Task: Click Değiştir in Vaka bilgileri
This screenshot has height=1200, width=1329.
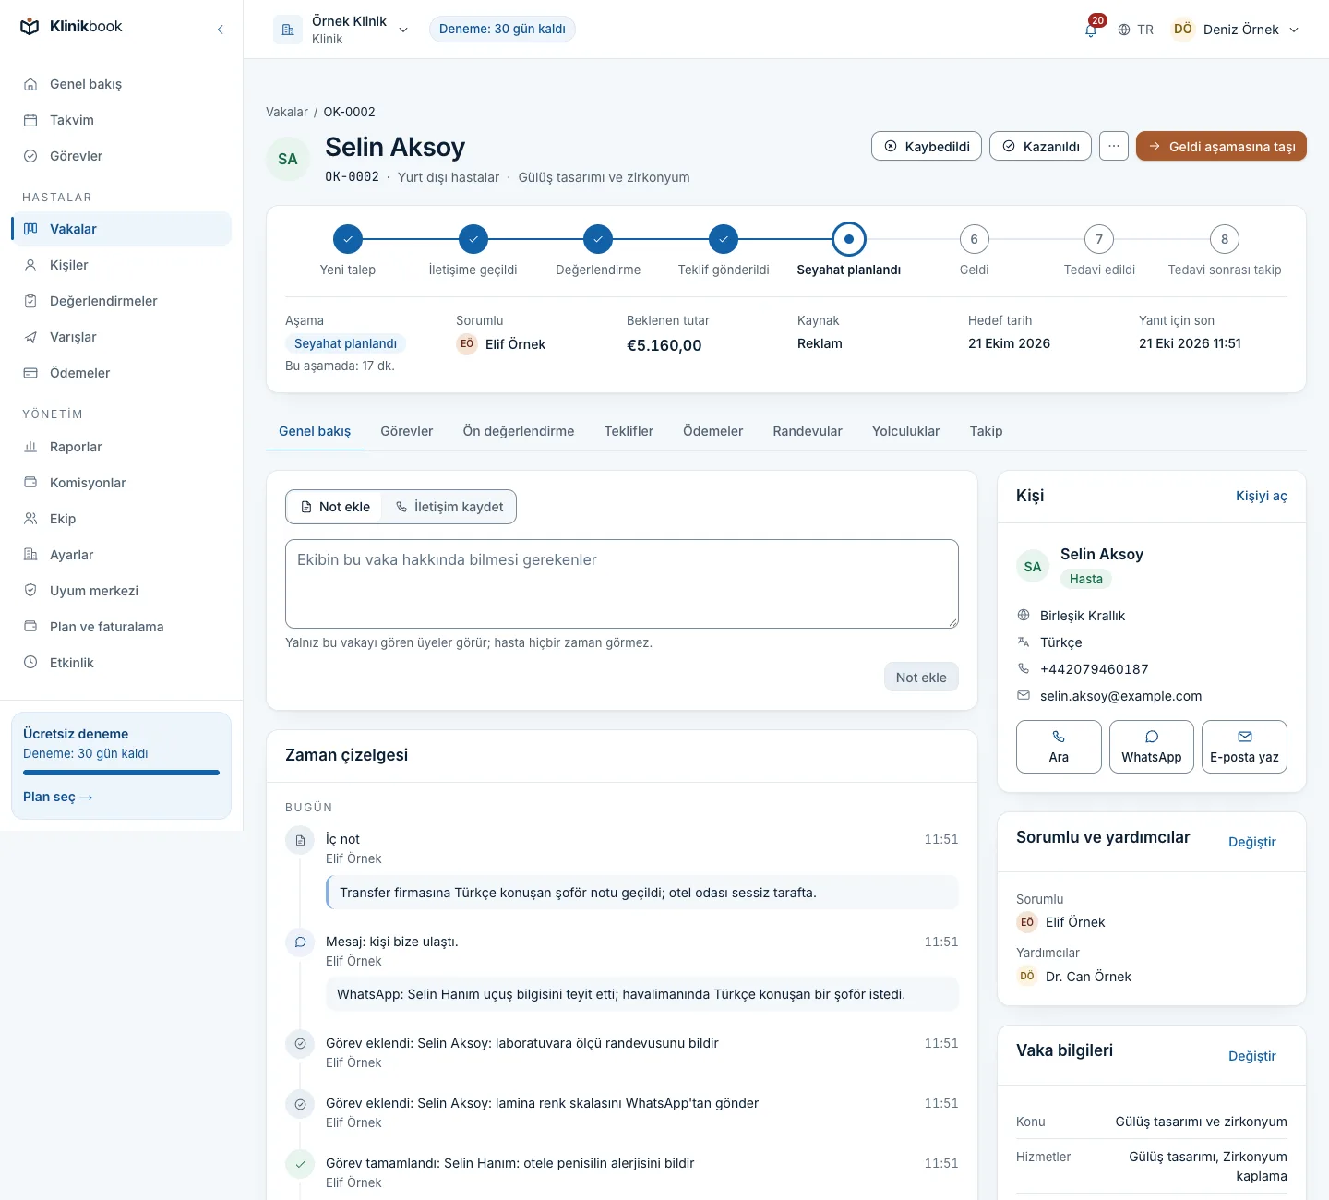Action: [1252, 1056]
